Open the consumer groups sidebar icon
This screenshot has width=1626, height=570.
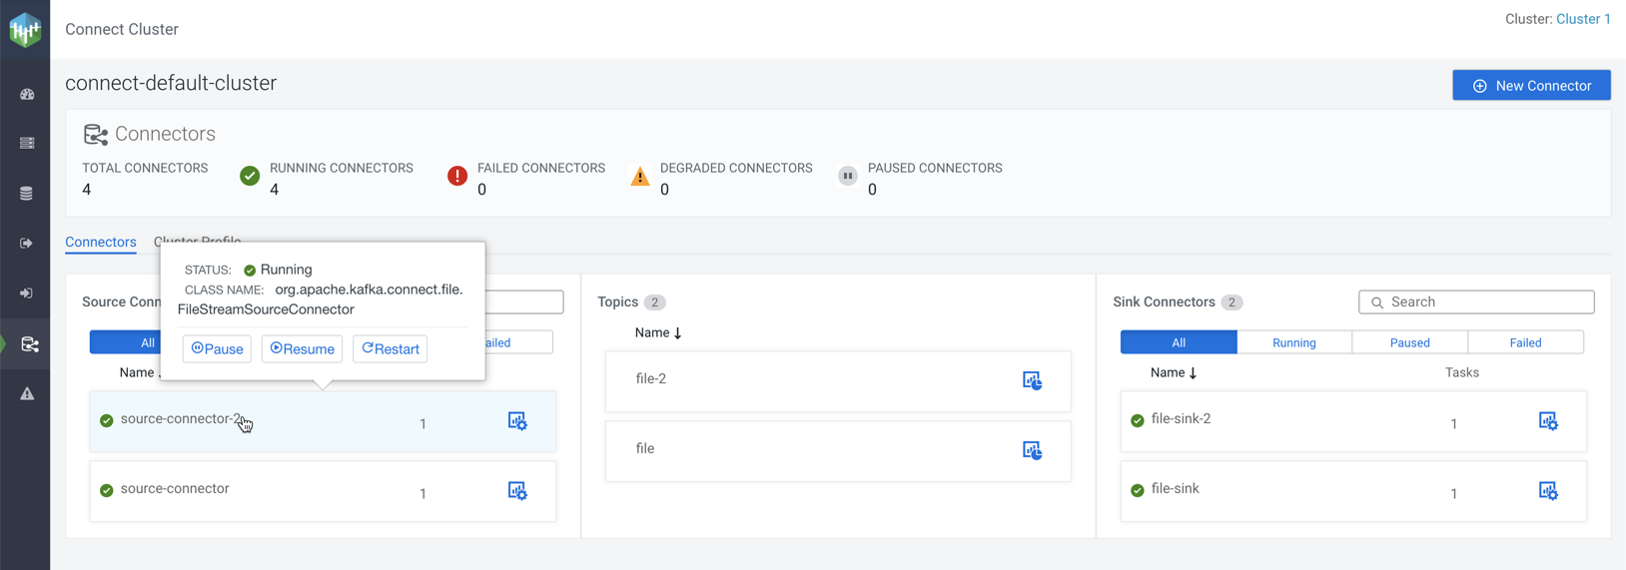pyautogui.click(x=27, y=293)
